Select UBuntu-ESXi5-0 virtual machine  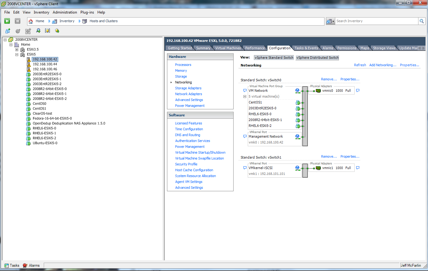[x=45, y=143]
